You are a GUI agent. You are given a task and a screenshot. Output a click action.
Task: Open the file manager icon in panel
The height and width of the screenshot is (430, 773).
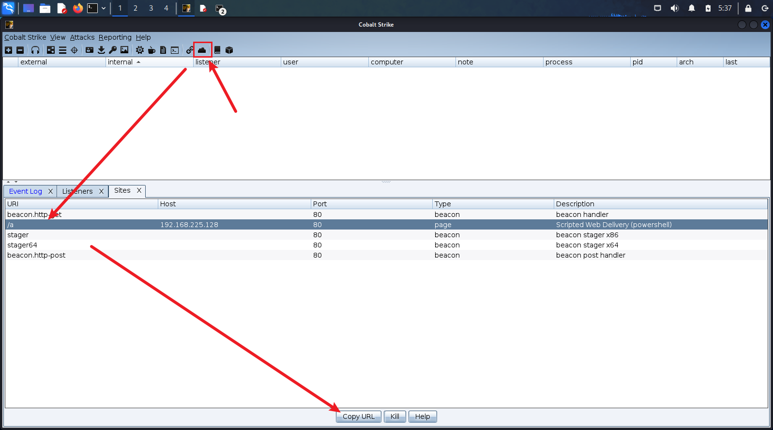tap(45, 8)
